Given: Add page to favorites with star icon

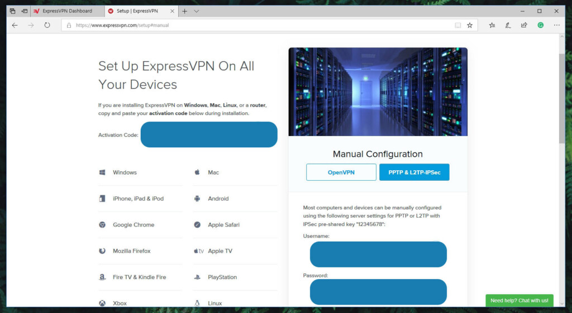Looking at the screenshot, I should coord(470,25).
